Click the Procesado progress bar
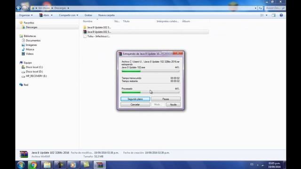 point(150,92)
